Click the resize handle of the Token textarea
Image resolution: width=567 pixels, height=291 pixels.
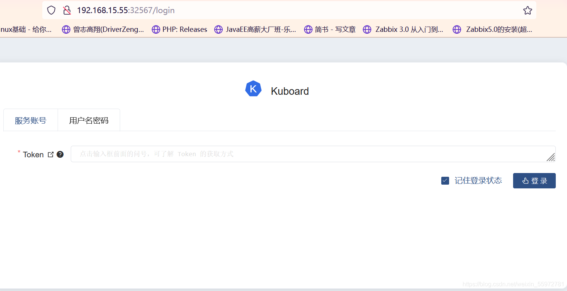pos(551,157)
